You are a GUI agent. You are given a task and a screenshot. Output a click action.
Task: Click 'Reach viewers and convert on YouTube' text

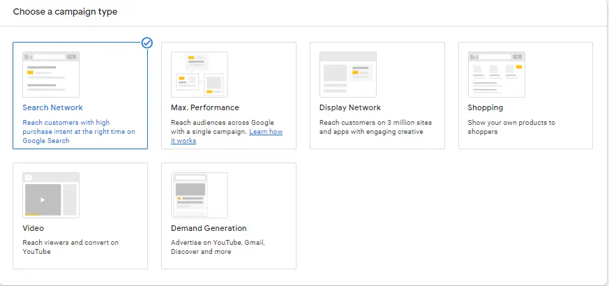[70, 247]
